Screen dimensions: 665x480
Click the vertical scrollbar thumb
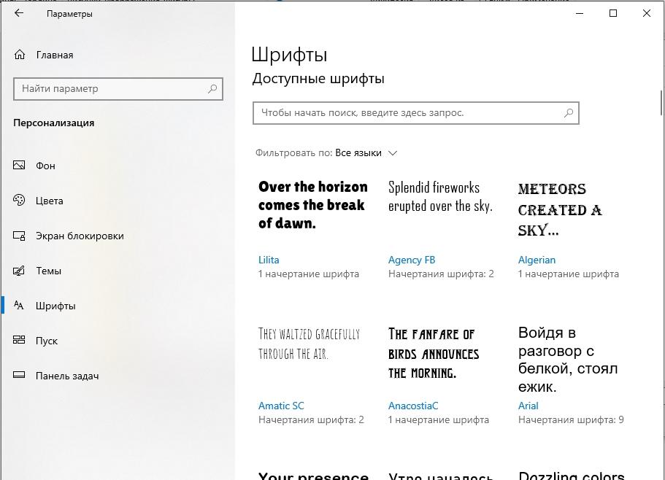click(x=661, y=103)
